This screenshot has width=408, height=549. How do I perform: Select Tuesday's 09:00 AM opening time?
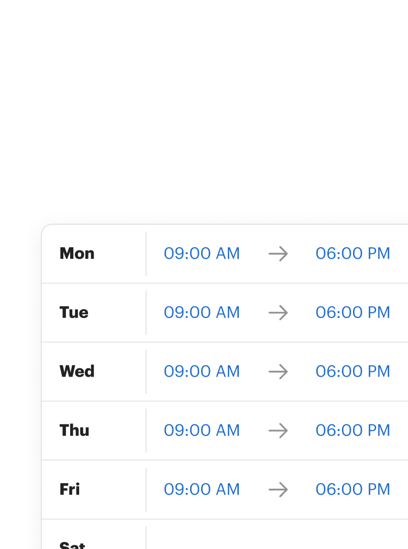(202, 313)
